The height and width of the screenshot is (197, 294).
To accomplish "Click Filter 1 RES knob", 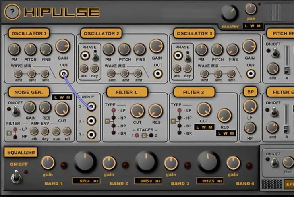I will [x=156, y=111].
